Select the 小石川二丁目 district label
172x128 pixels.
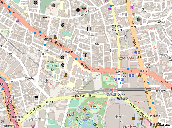88,37
